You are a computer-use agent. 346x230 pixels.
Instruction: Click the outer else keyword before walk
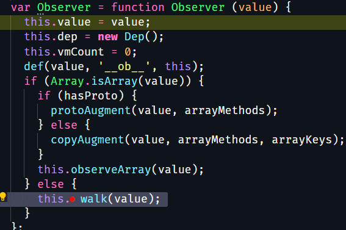[51, 184]
